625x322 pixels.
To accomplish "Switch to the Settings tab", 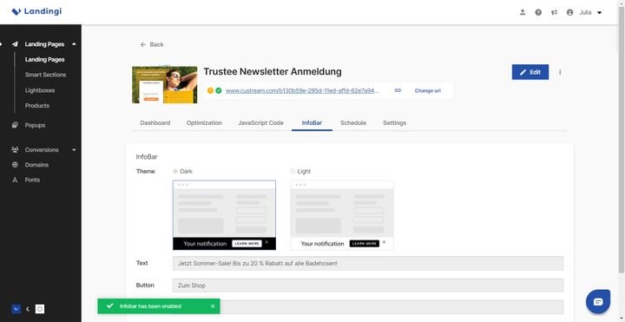I will (395, 122).
